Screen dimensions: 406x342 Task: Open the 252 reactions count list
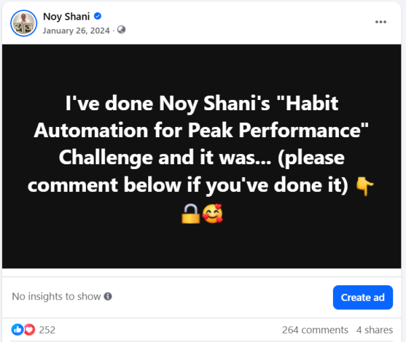(x=47, y=330)
